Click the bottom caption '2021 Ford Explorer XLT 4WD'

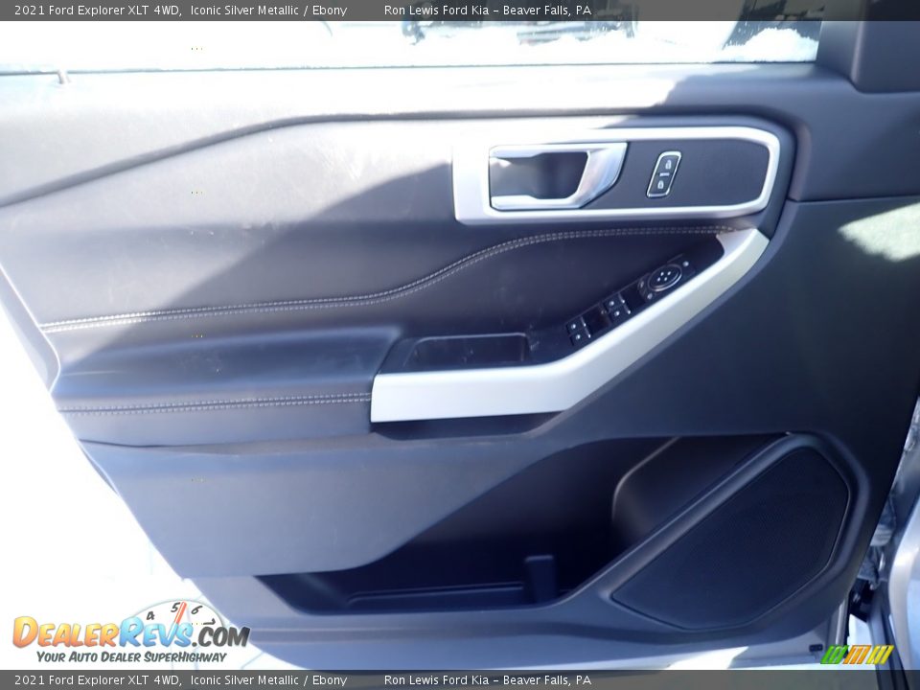pyautogui.click(x=97, y=680)
